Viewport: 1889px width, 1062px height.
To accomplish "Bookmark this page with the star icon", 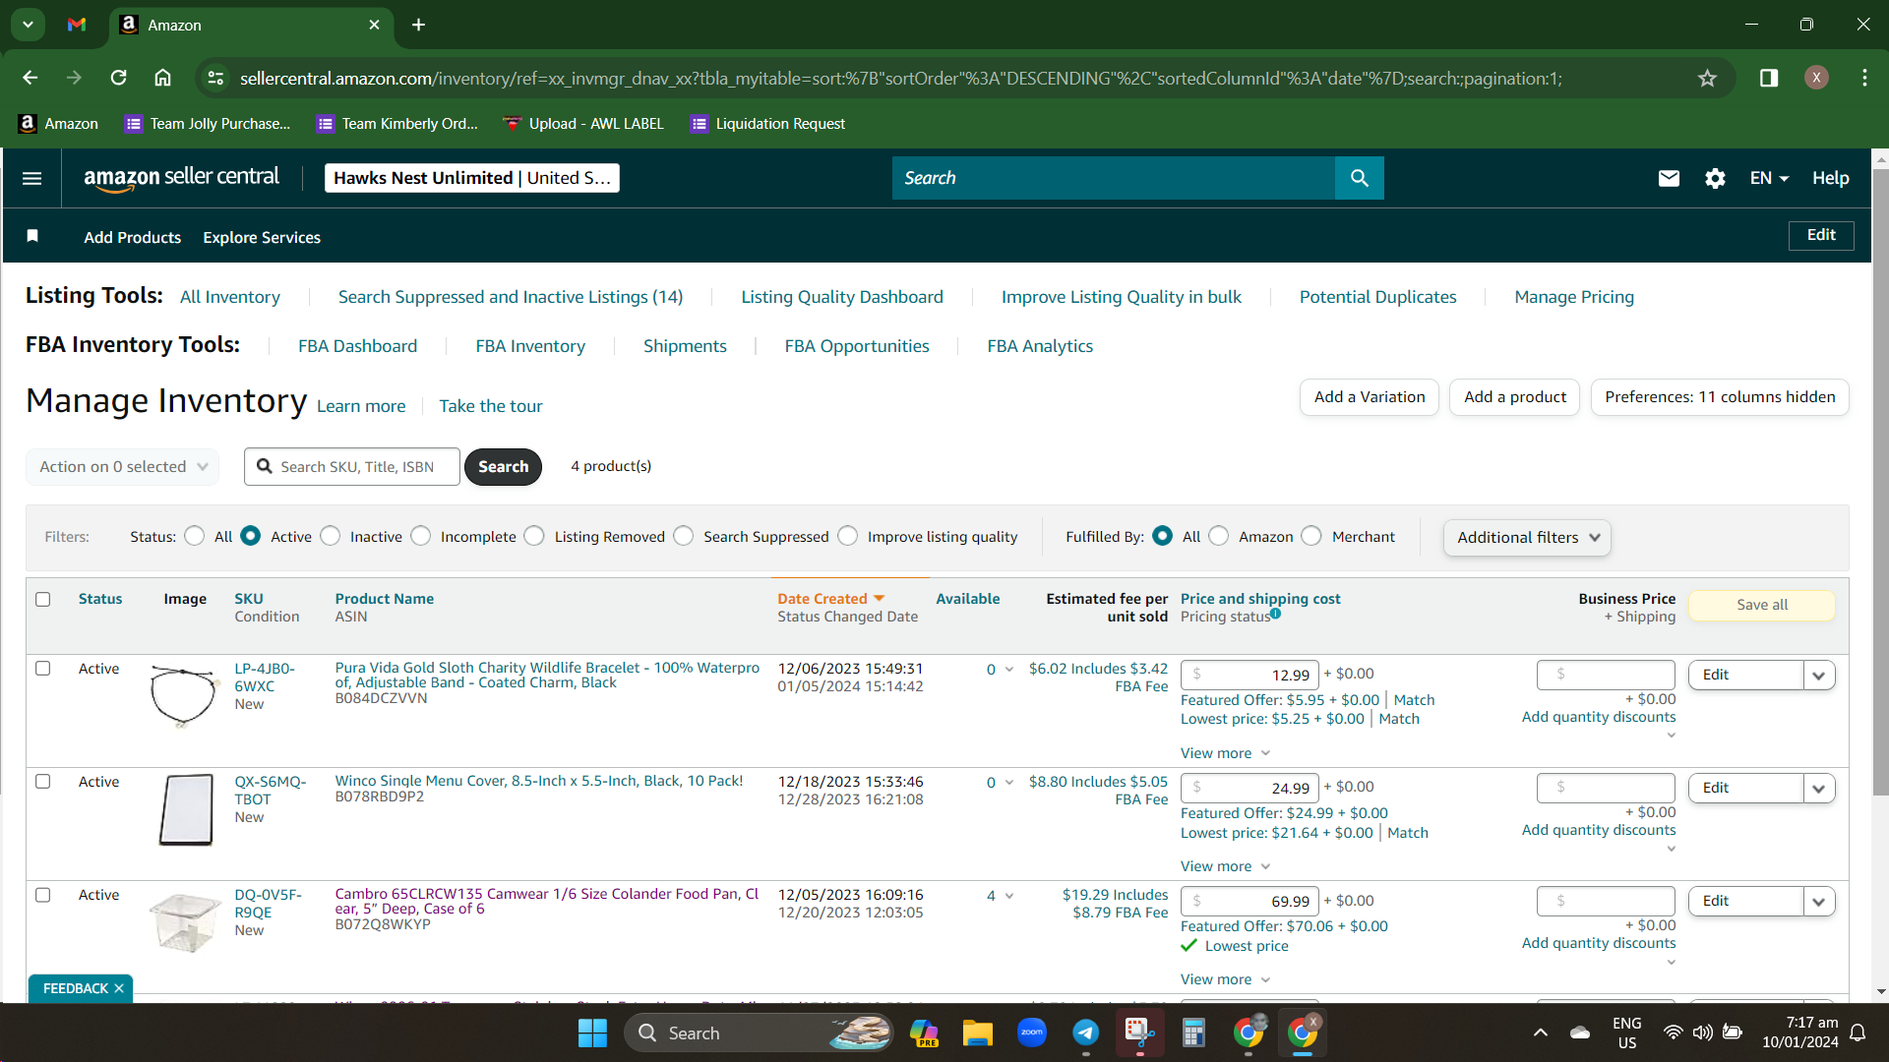I will pos(1707,78).
